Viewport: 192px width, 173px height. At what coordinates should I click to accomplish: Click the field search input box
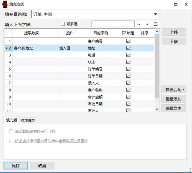113,24
